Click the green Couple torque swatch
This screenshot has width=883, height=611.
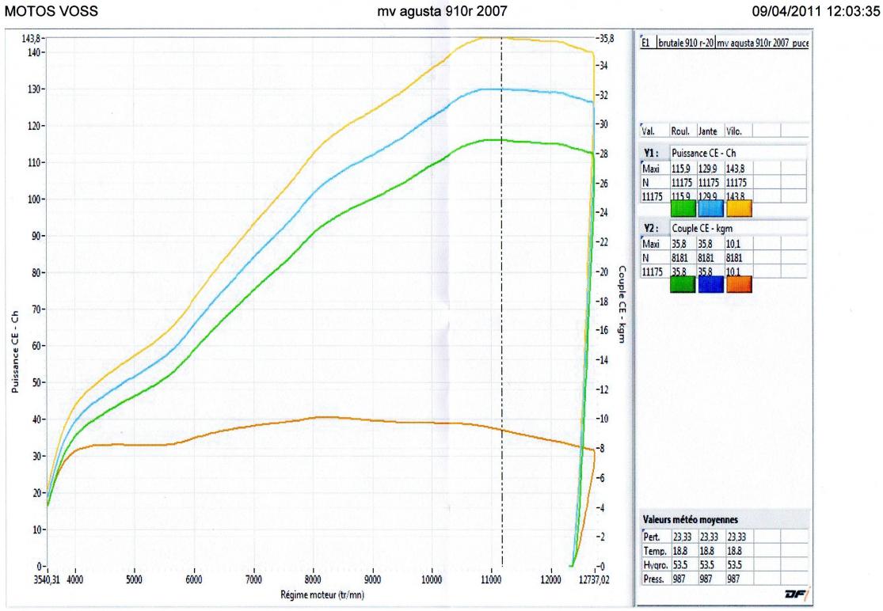(683, 283)
